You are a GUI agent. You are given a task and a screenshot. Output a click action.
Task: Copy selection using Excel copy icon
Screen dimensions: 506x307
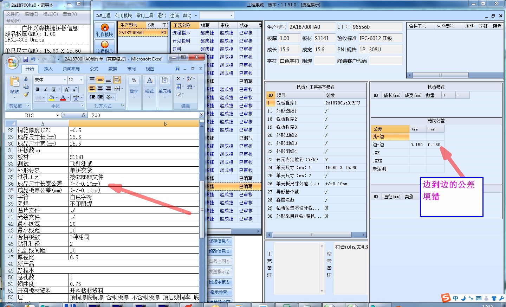[x=26, y=87]
